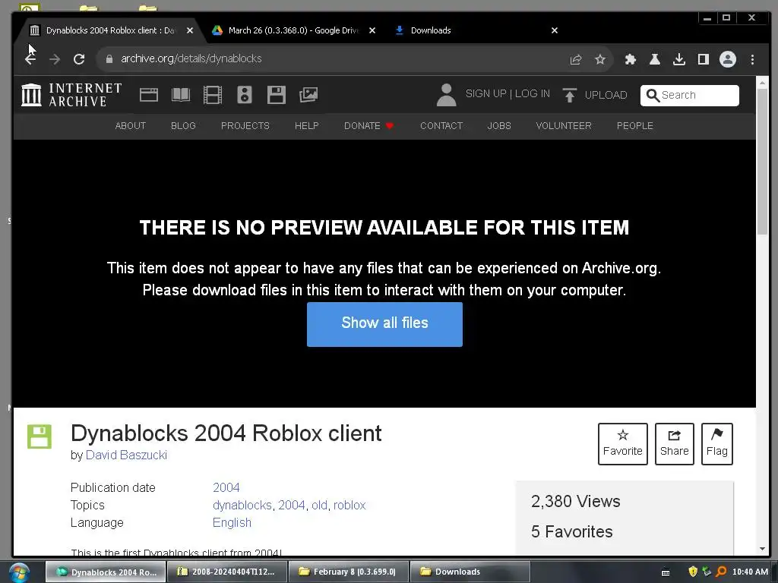The height and width of the screenshot is (583, 778).
Task: Open the Chrome downloads tray icon
Action: [x=678, y=59]
